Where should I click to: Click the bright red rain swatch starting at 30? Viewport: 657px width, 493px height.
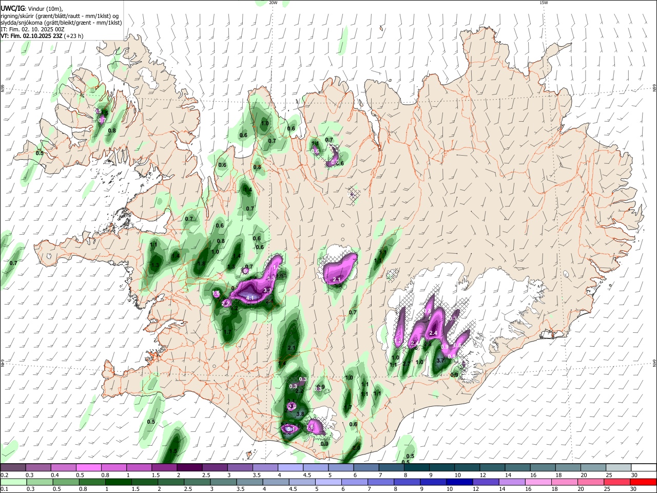click(644, 482)
